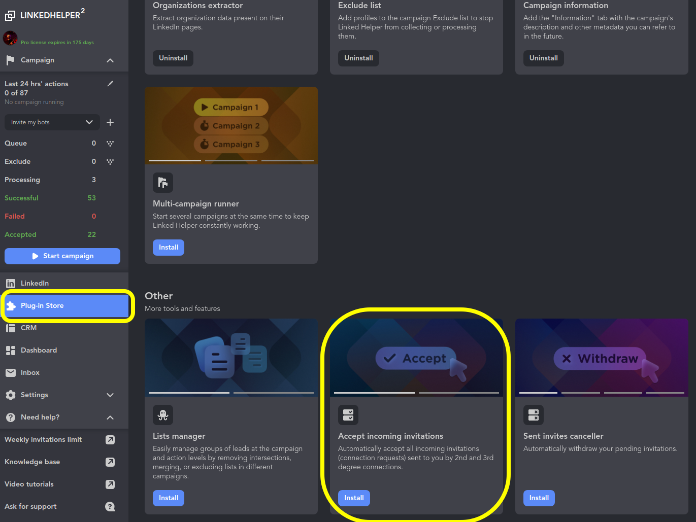696x522 pixels.
Task: Select Plug-in Store menu item
Action: click(64, 306)
